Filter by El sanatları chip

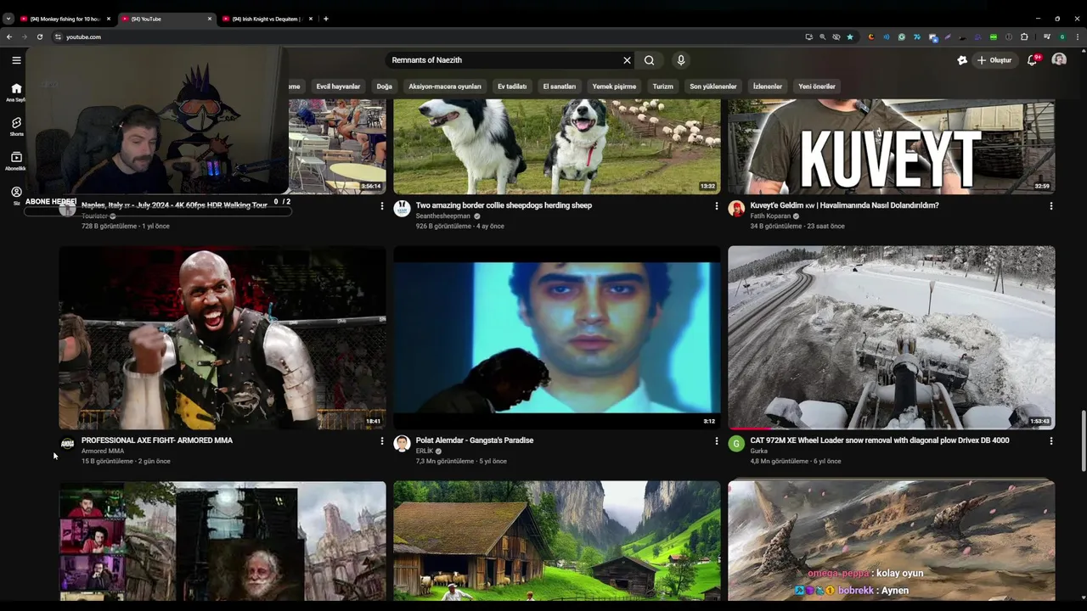[x=560, y=87]
